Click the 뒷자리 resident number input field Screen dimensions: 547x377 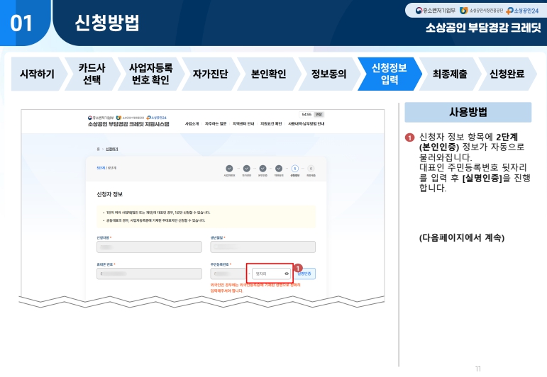[x=272, y=274]
